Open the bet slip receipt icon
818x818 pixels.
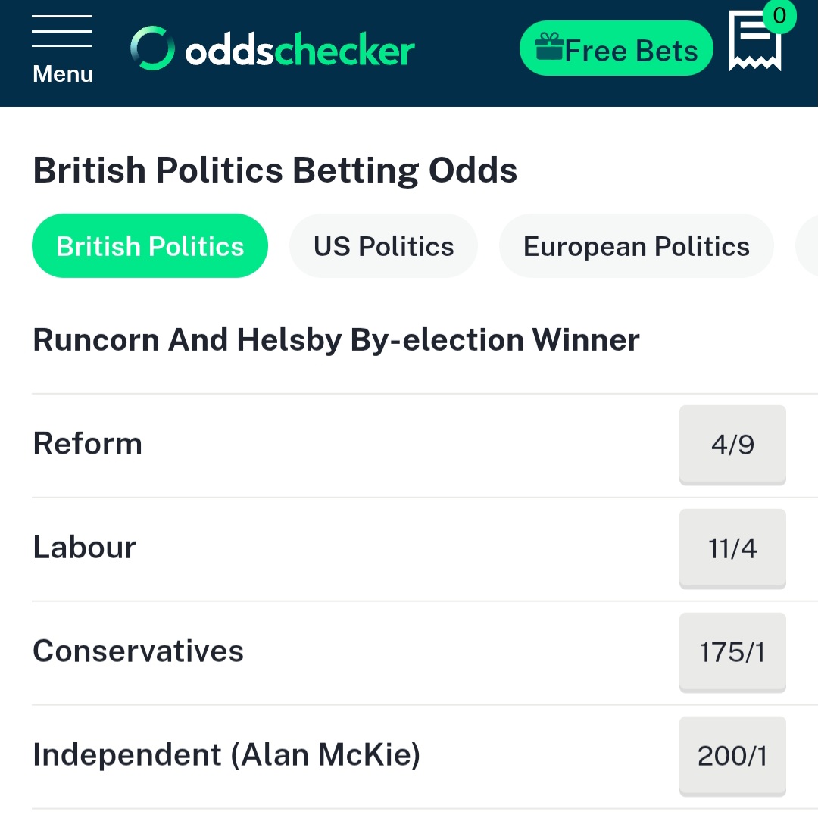755,41
